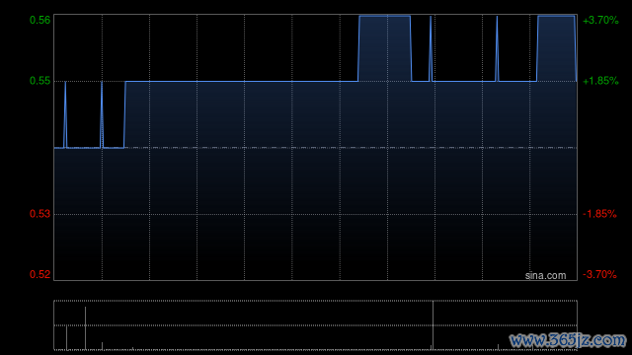Click the 0.56 price axis label
The image size is (632, 355).
(x=39, y=20)
